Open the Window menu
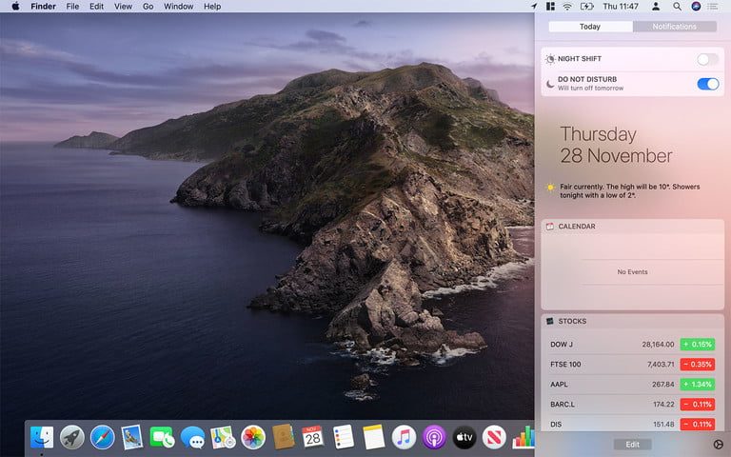The image size is (731, 457). (x=178, y=7)
